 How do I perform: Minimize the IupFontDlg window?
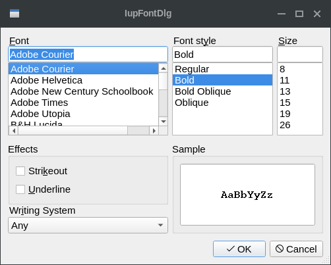pyautogui.click(x=282, y=14)
